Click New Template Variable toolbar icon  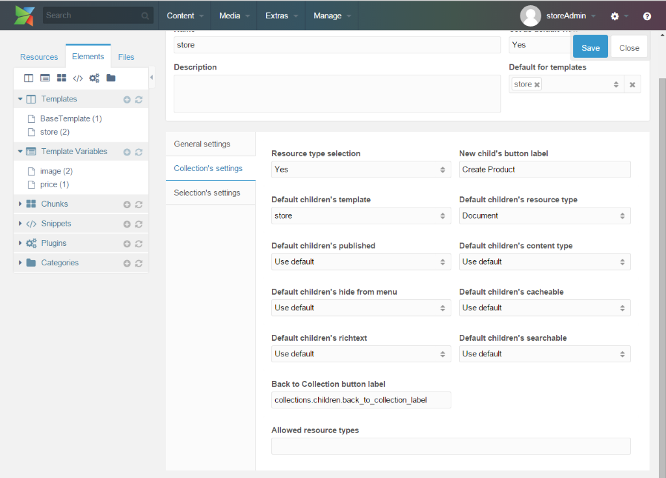[45, 78]
